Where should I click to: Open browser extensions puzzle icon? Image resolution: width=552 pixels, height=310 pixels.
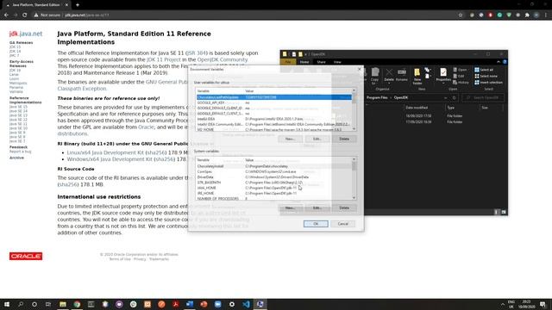coord(527,15)
